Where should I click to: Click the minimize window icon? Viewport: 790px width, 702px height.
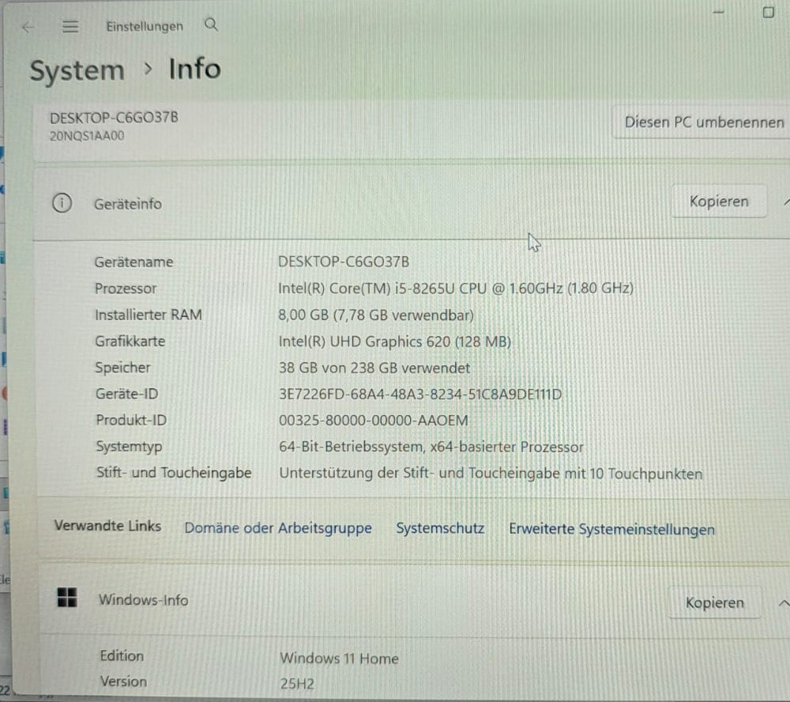pyautogui.click(x=718, y=12)
